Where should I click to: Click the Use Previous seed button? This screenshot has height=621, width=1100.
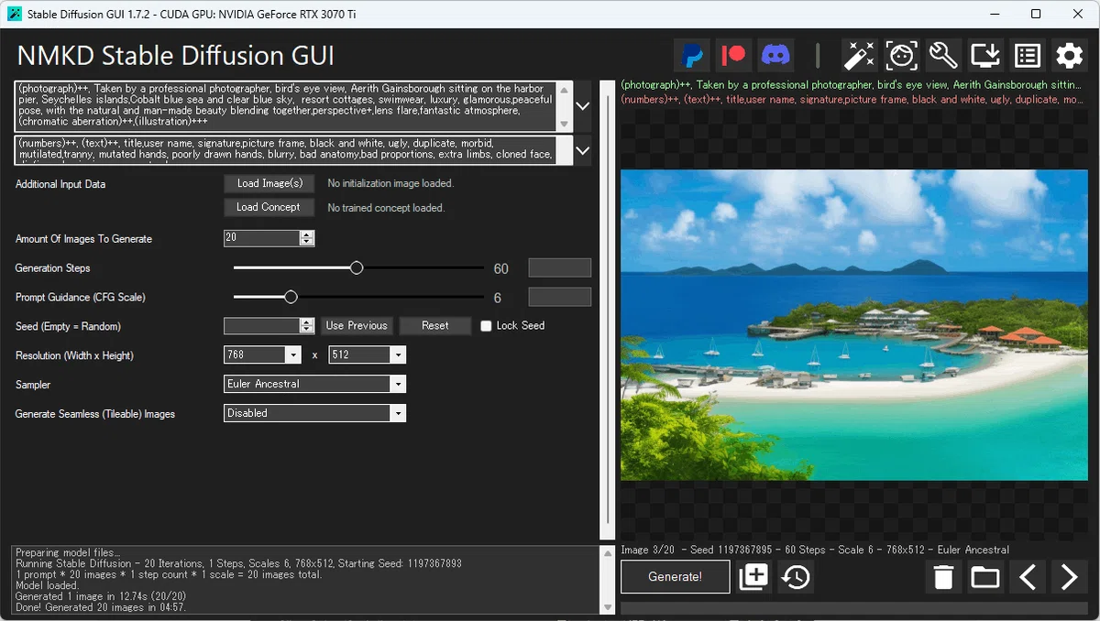coord(357,326)
